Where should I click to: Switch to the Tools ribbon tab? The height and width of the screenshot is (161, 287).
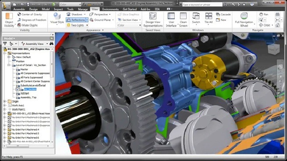click(70, 9)
